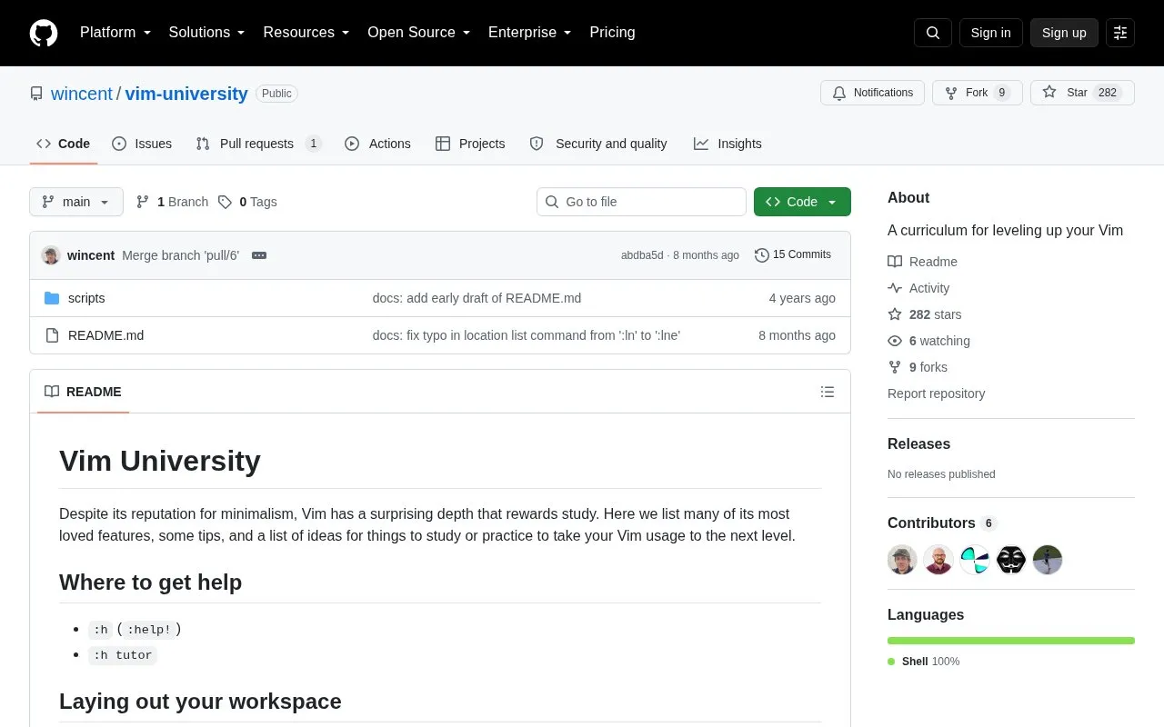
Task: Open the wincent owner link
Action: pyautogui.click(x=82, y=94)
